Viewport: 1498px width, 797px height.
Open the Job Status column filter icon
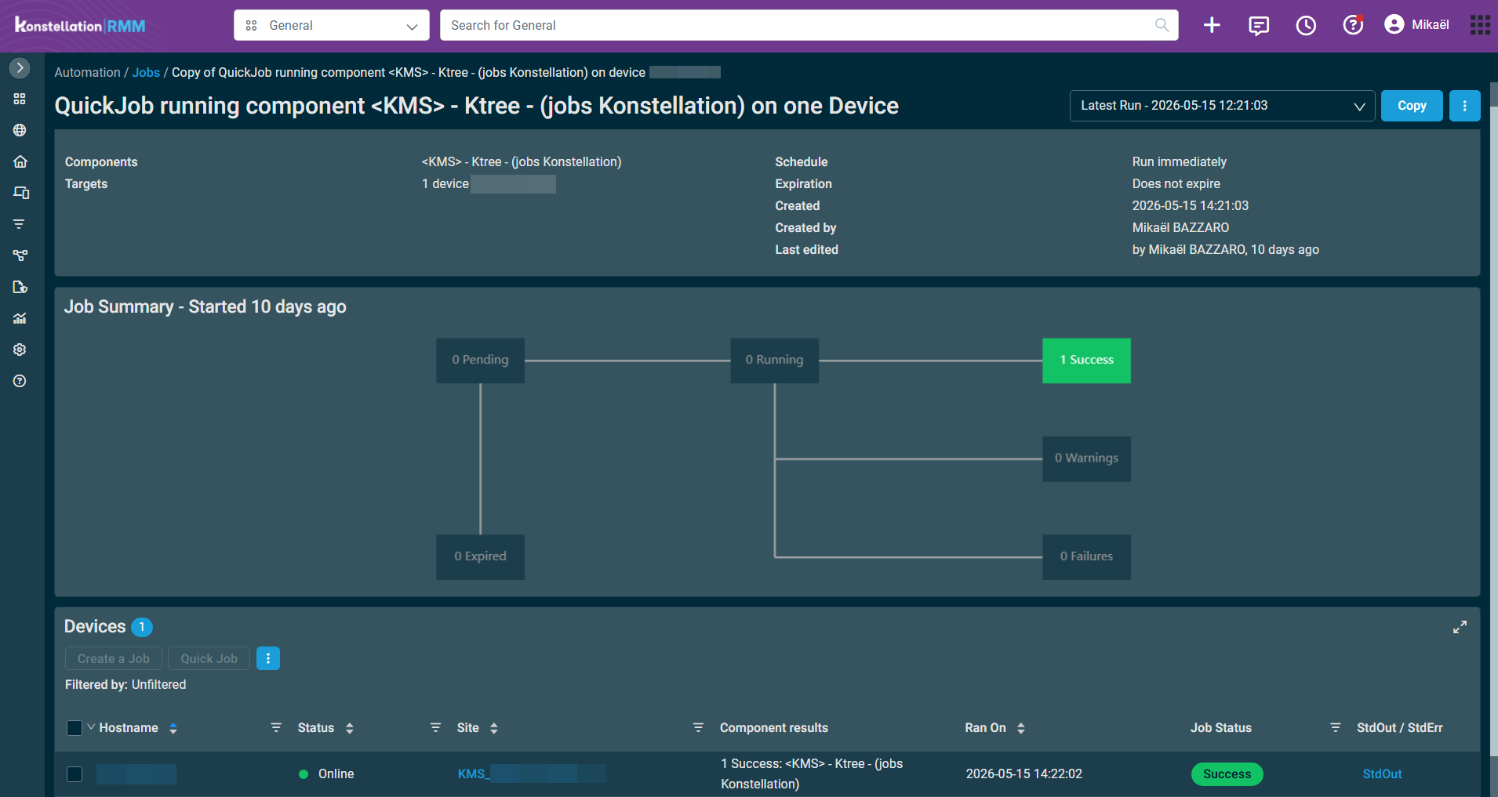pos(1336,728)
